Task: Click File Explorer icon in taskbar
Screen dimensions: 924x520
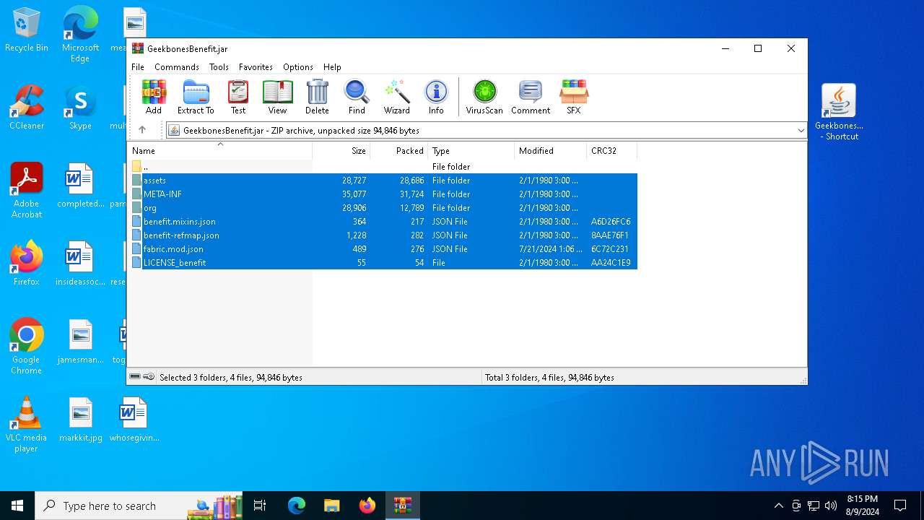Action: [x=332, y=506]
